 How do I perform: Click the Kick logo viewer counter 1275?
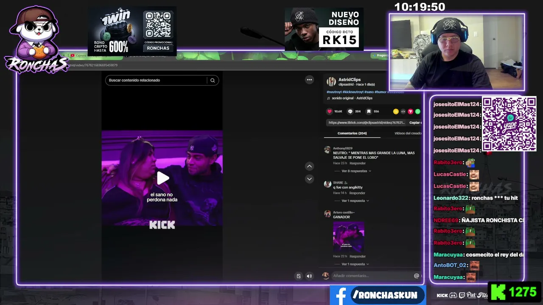[515, 292]
